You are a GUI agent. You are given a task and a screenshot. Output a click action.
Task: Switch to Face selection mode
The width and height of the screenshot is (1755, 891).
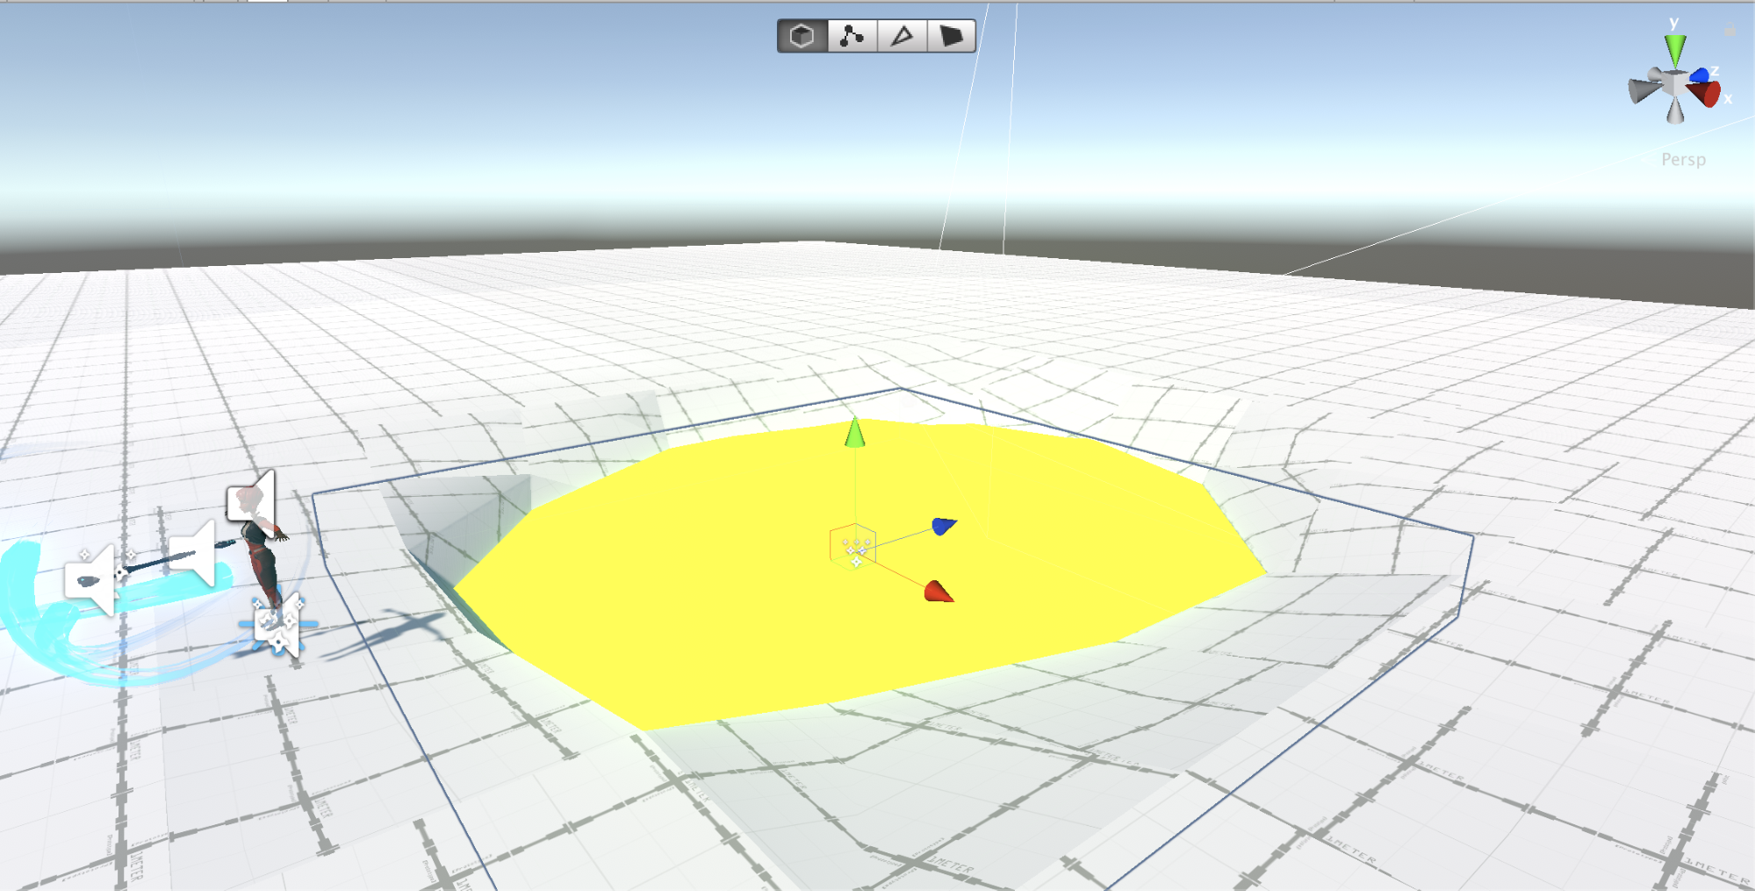952,36
